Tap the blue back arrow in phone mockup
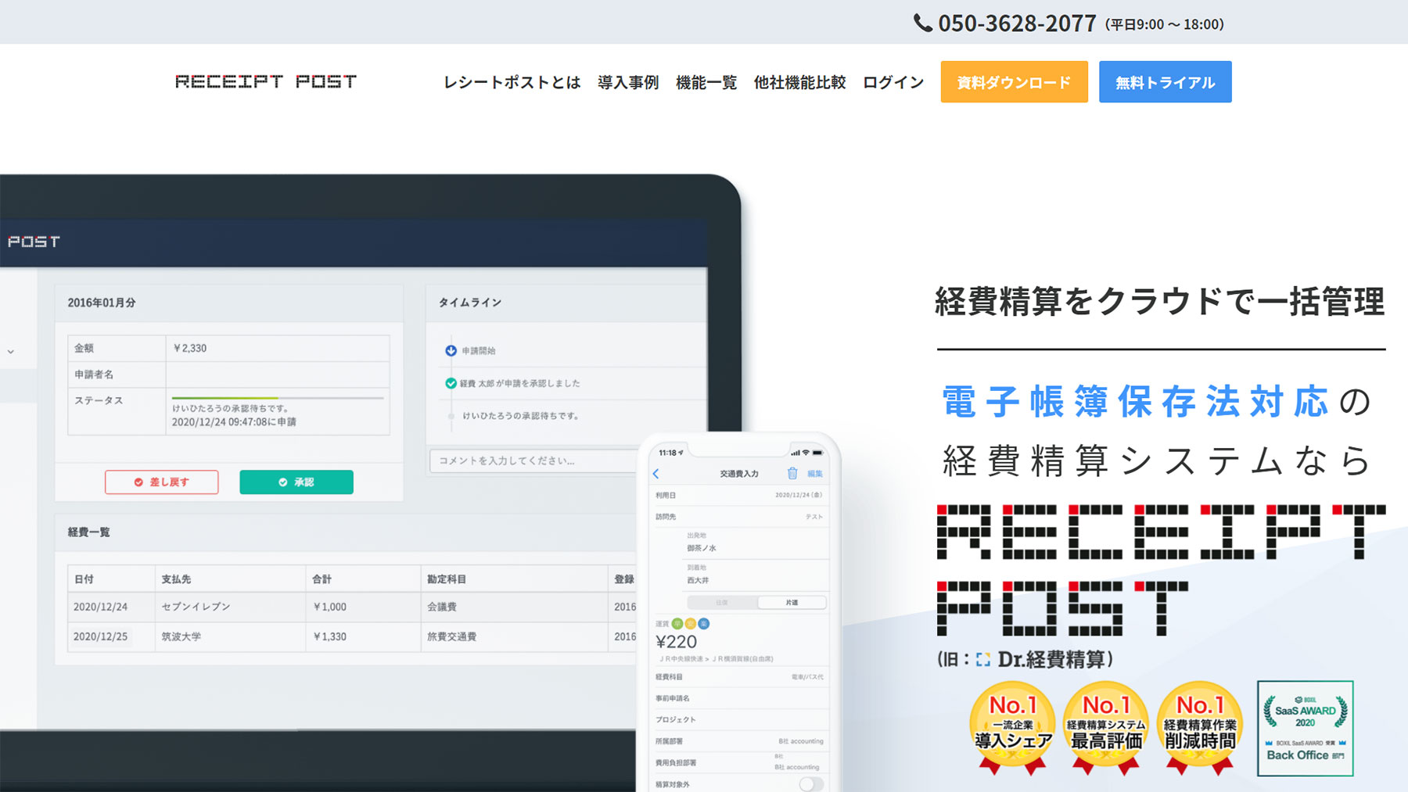This screenshot has width=1408, height=792. coord(656,474)
